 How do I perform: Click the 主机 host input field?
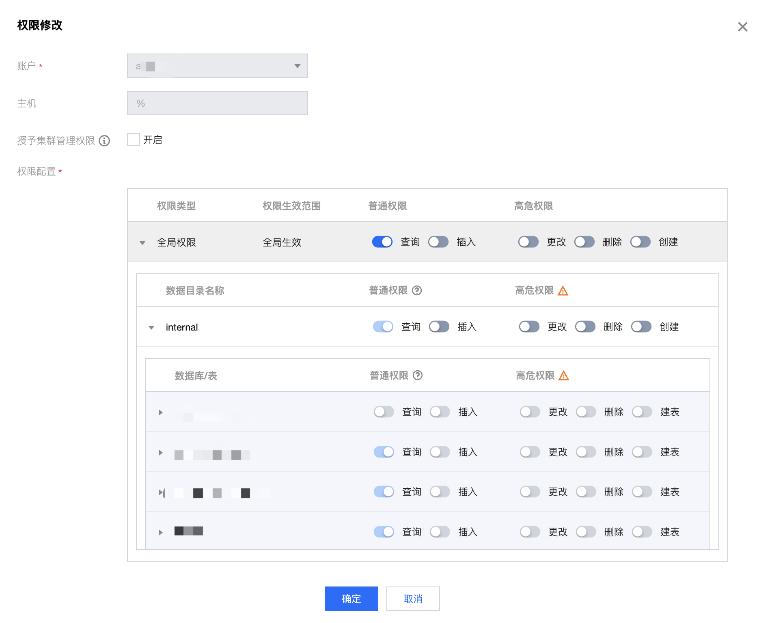tap(217, 103)
